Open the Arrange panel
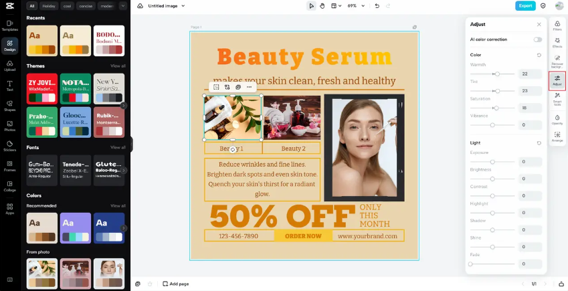Image resolution: width=568 pixels, height=291 pixels. 557,136
